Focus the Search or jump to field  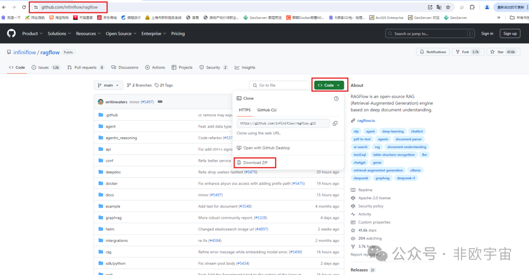[430, 33]
